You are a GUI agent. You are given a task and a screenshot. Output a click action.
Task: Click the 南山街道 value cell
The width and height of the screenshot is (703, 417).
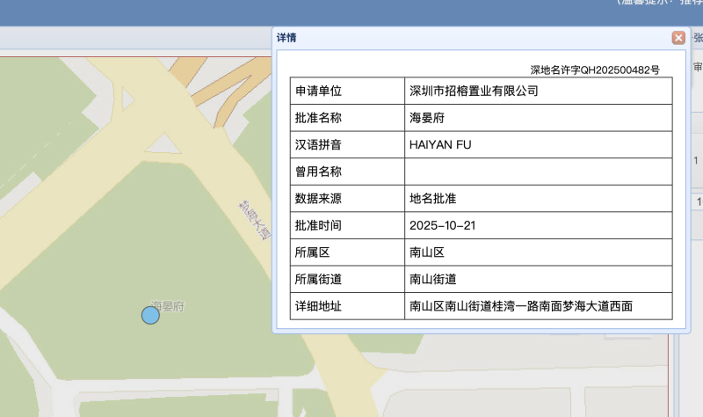539,279
